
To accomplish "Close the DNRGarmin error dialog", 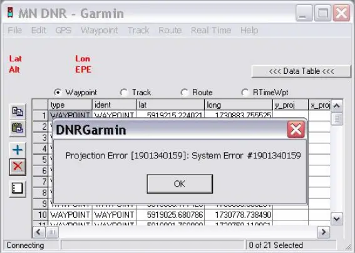I will (x=296, y=130).
